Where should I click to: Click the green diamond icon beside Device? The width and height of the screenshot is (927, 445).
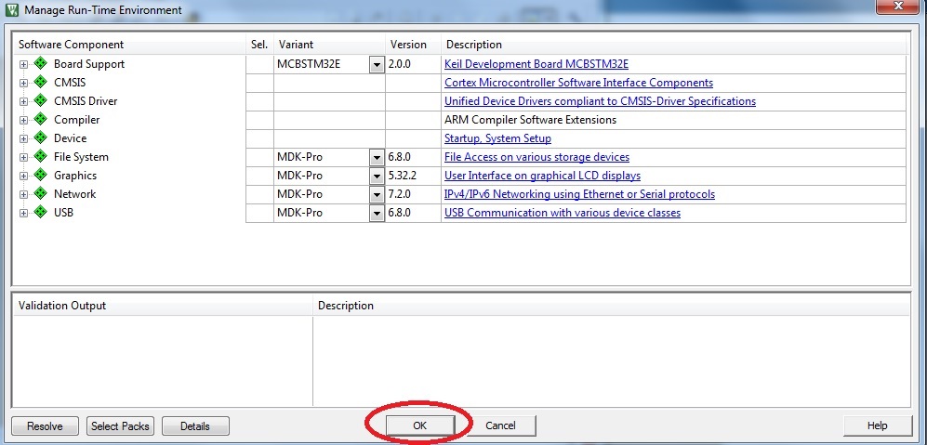click(40, 137)
